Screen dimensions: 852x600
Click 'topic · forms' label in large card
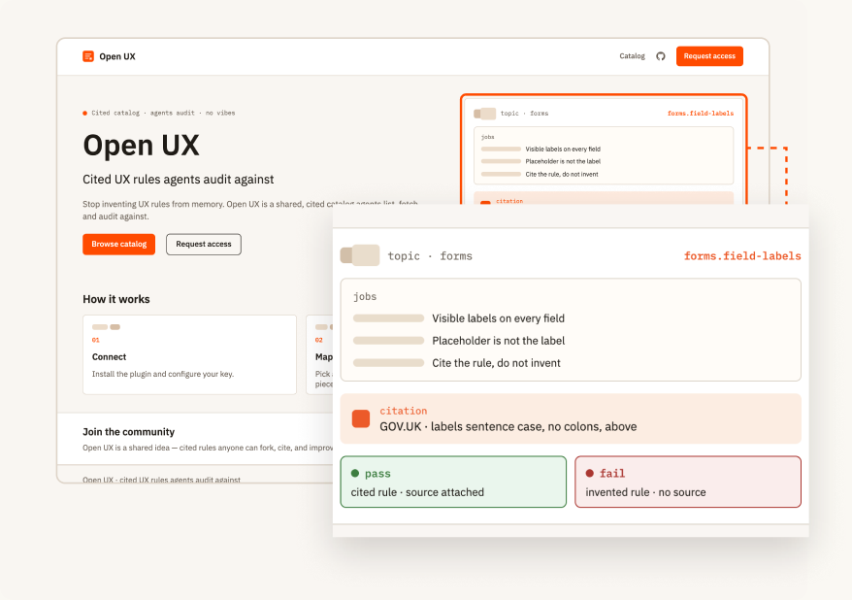tap(430, 256)
